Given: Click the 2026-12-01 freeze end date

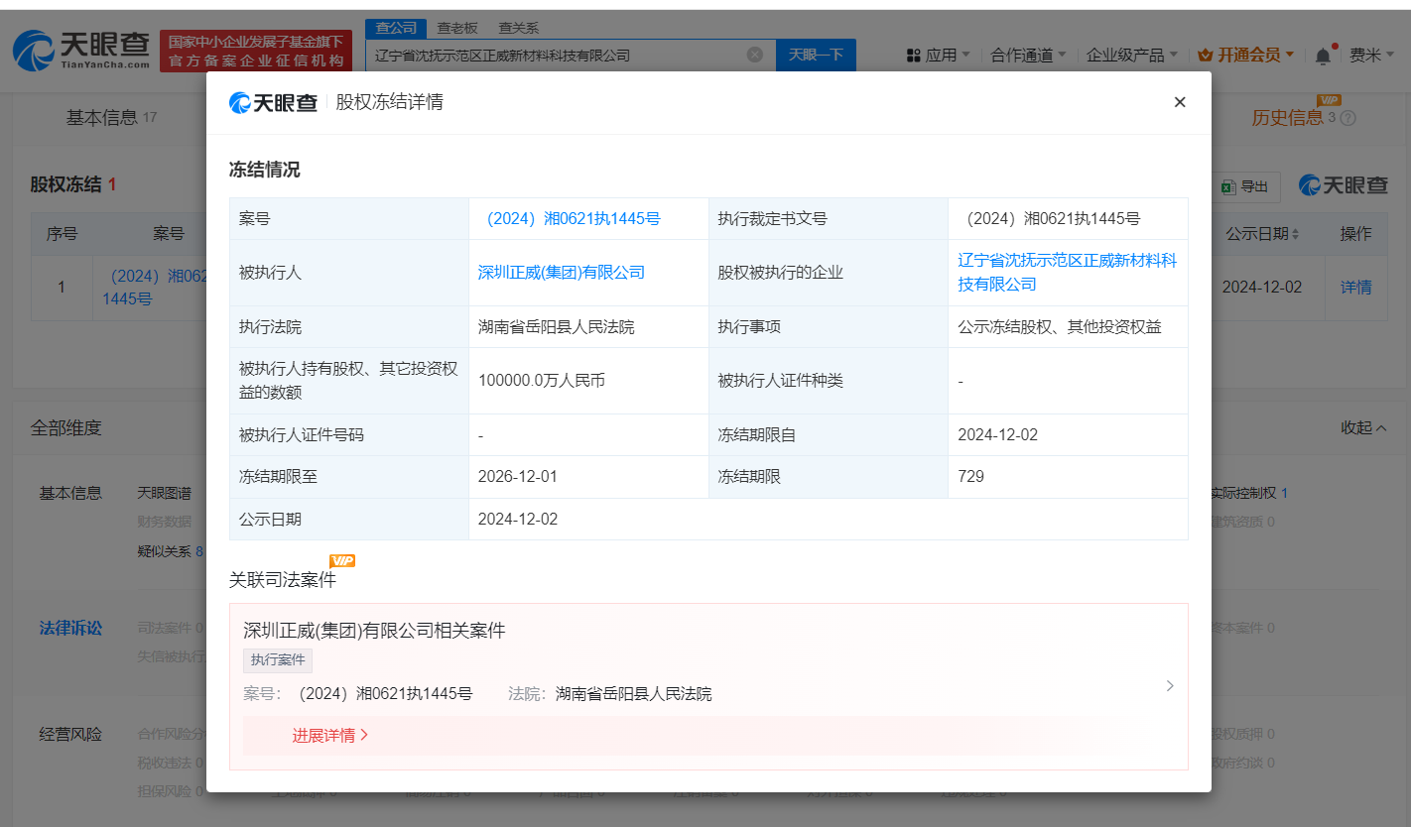Looking at the screenshot, I should coord(517,477).
